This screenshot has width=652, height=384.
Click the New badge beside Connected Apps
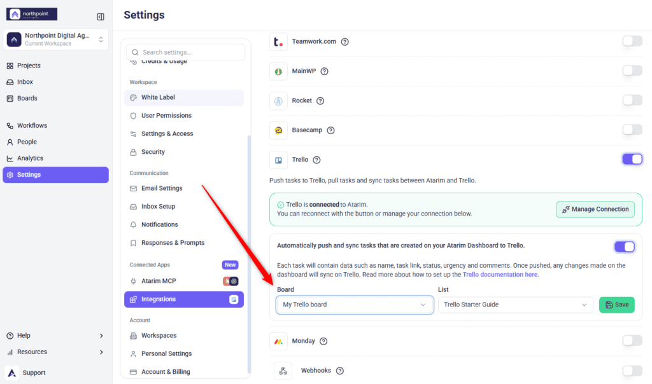(x=230, y=265)
